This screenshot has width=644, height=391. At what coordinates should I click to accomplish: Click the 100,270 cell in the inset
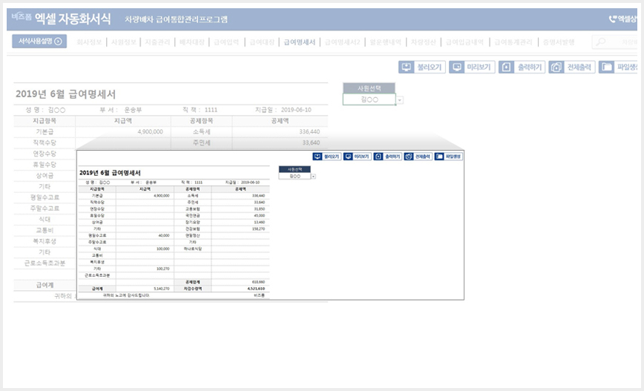coord(145,269)
